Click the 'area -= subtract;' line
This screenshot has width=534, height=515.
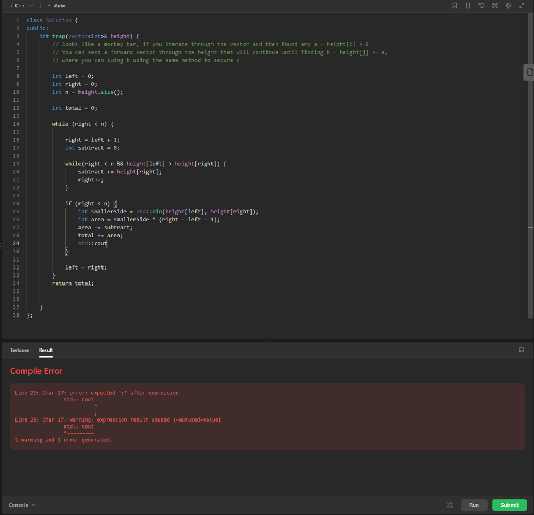pos(105,228)
